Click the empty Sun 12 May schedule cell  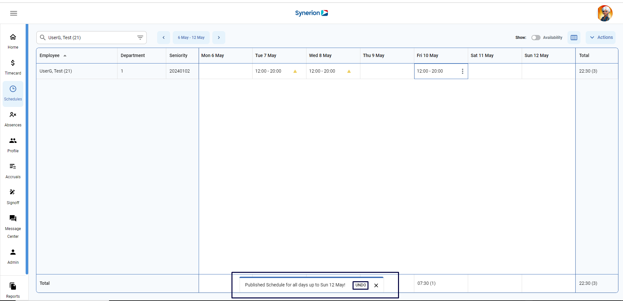[549, 71]
